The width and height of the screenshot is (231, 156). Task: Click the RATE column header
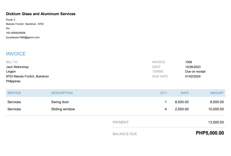click(x=184, y=93)
